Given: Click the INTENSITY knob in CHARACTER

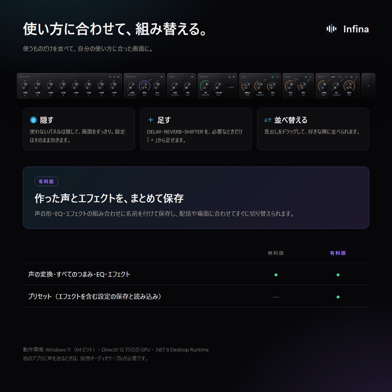Looking at the screenshot, I should coord(132,86).
